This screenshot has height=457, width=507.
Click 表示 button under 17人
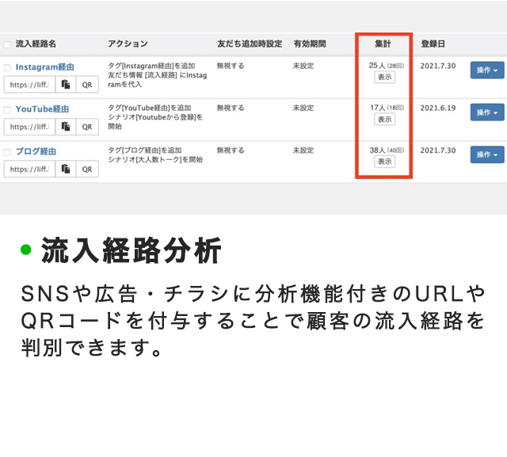point(384,120)
